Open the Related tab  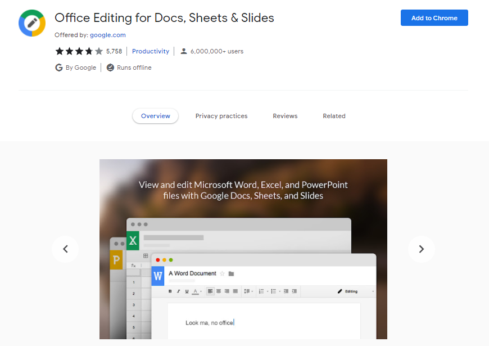coord(334,116)
